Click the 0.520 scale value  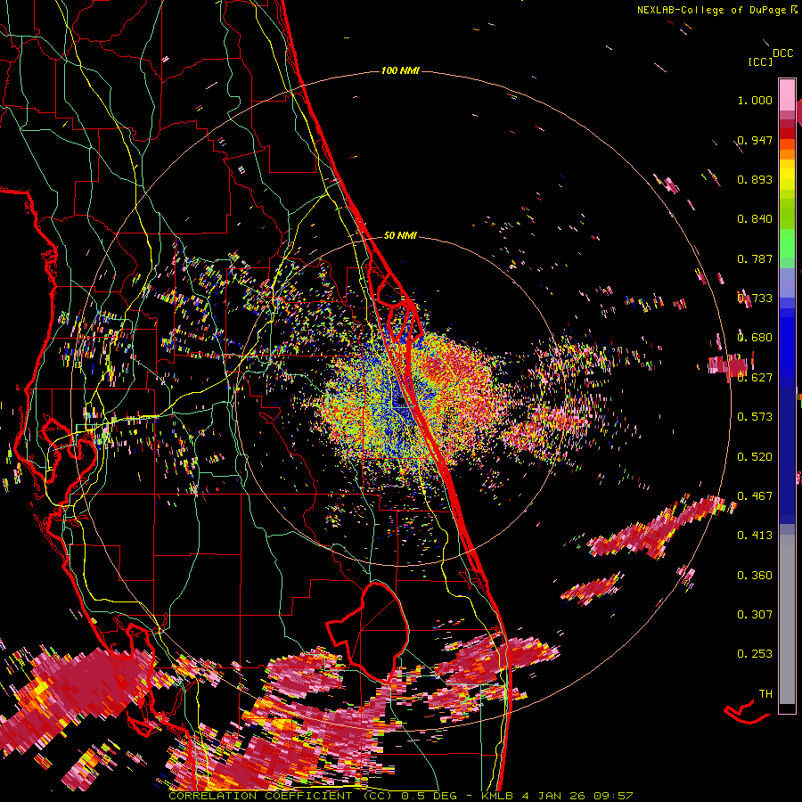pos(755,457)
